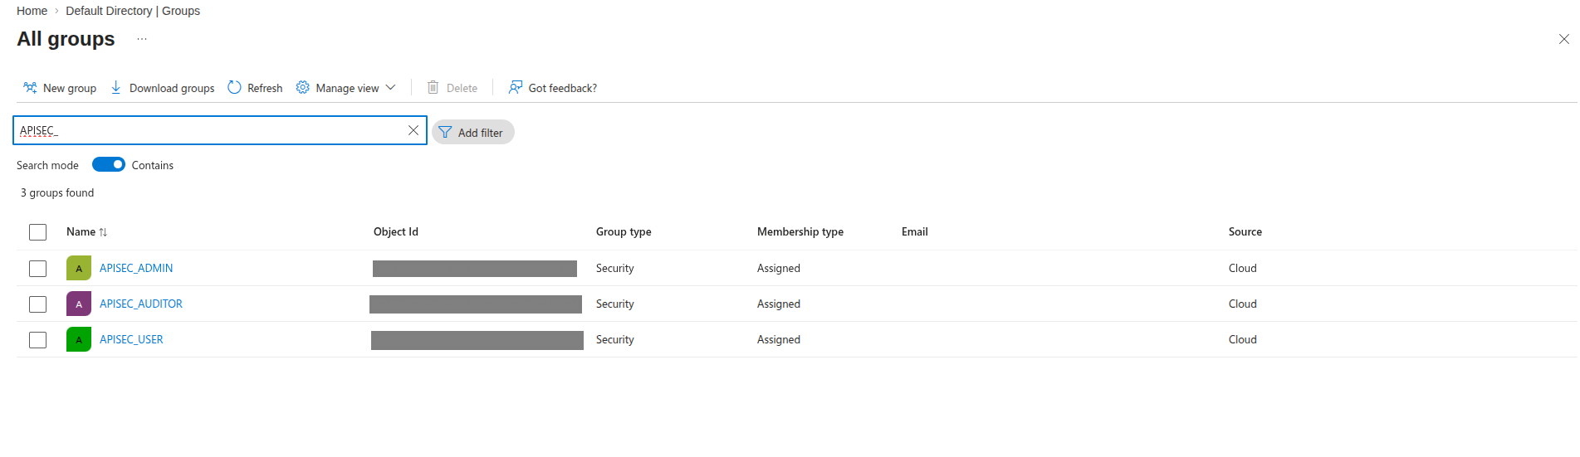Click the Search mode label
The height and width of the screenshot is (457, 1580).
point(47,165)
